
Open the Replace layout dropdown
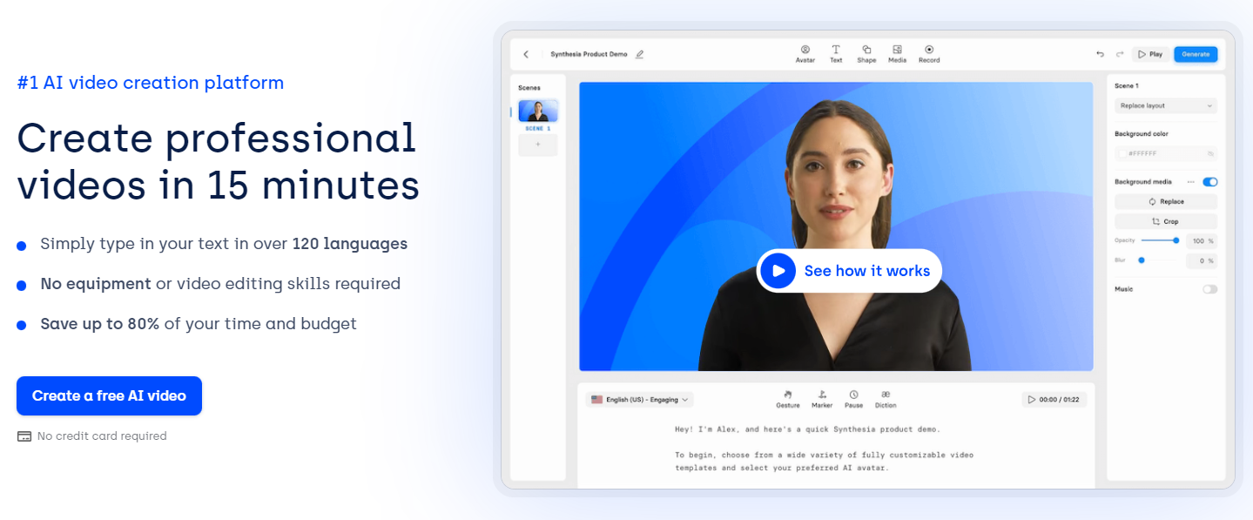click(1166, 105)
